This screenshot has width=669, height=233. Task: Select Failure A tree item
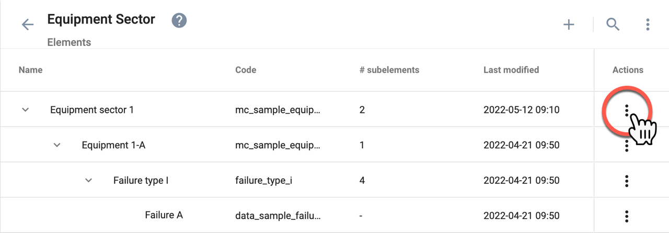tap(164, 215)
